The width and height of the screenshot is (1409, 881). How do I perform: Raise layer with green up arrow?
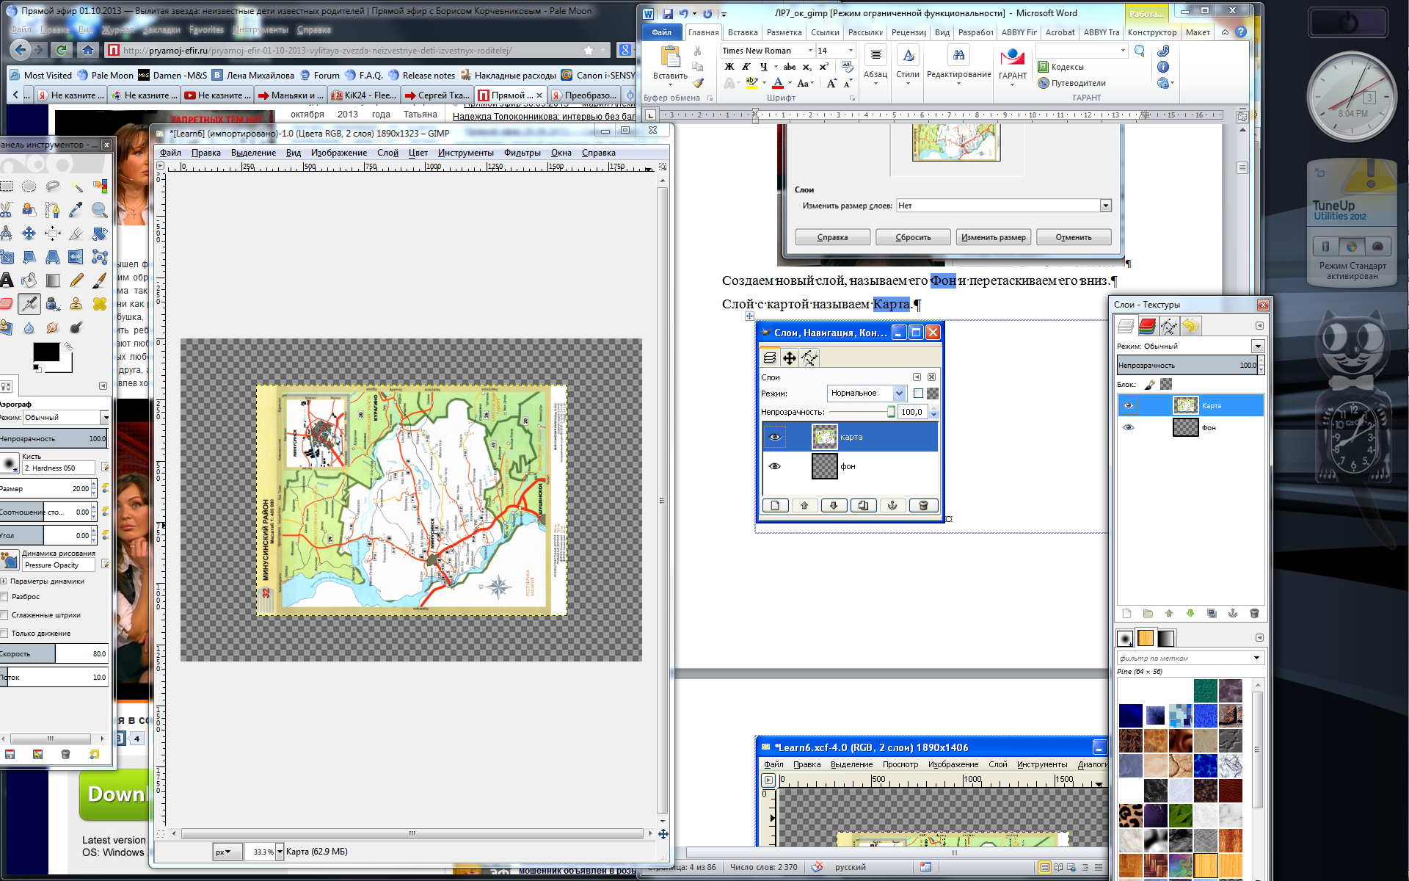[x=1169, y=613]
